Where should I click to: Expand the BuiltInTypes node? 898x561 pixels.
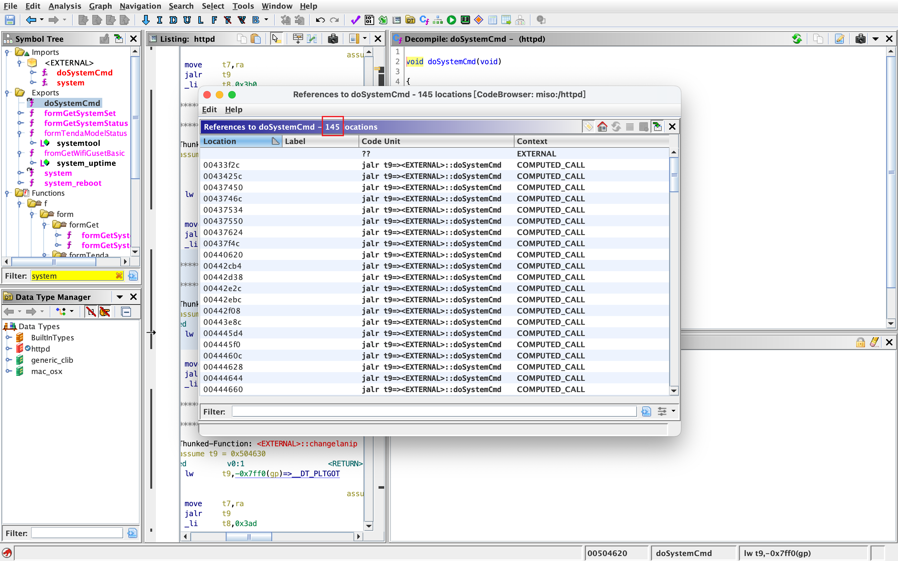click(8, 338)
